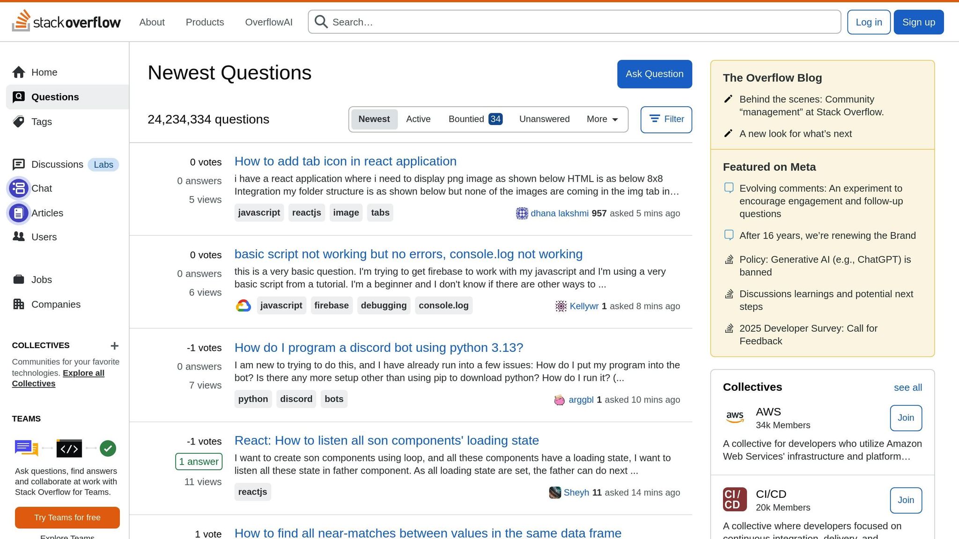Open Articles via its sidebar icon
Image resolution: width=959 pixels, height=539 pixels.
(x=19, y=213)
